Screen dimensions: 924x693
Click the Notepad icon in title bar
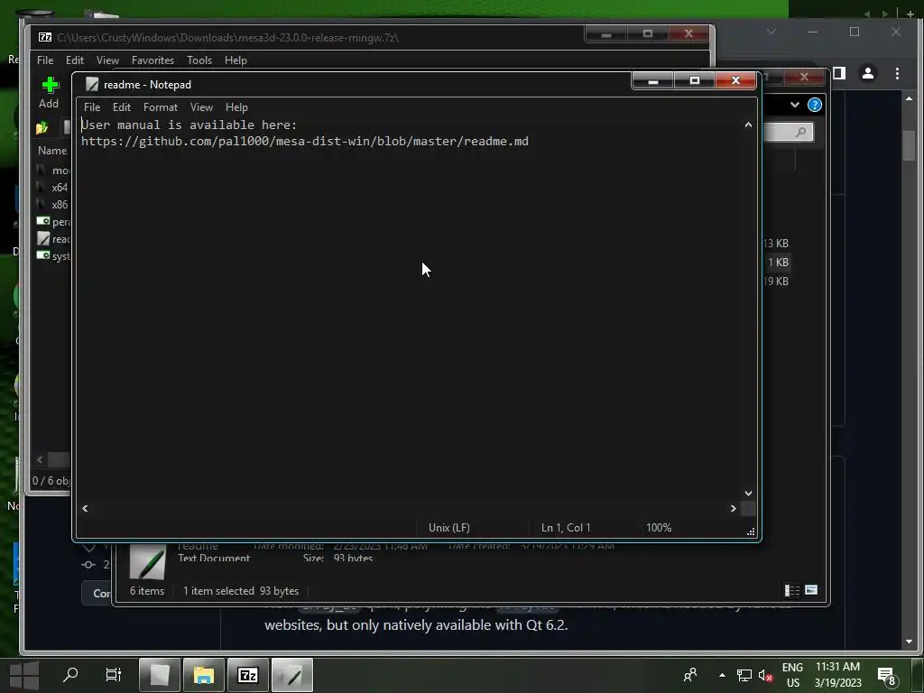(x=91, y=84)
